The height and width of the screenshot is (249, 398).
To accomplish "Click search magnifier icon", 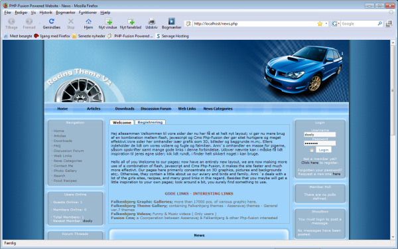I will [x=379, y=24].
